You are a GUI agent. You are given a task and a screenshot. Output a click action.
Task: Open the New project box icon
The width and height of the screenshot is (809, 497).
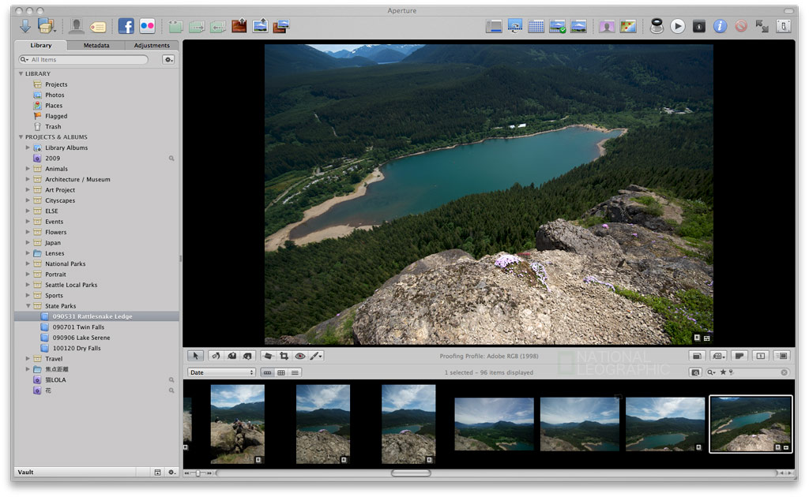point(46,26)
